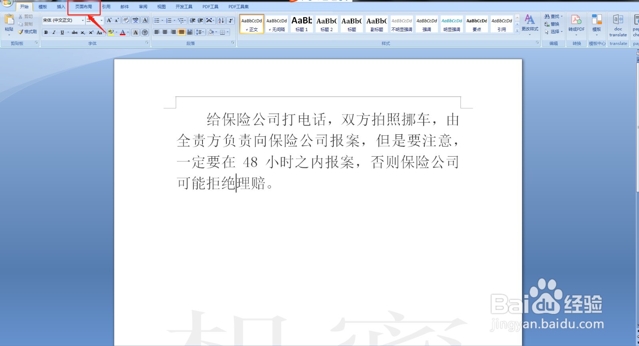Click the Enclose Characters circle icon
The image size is (639, 346).
[x=145, y=33]
